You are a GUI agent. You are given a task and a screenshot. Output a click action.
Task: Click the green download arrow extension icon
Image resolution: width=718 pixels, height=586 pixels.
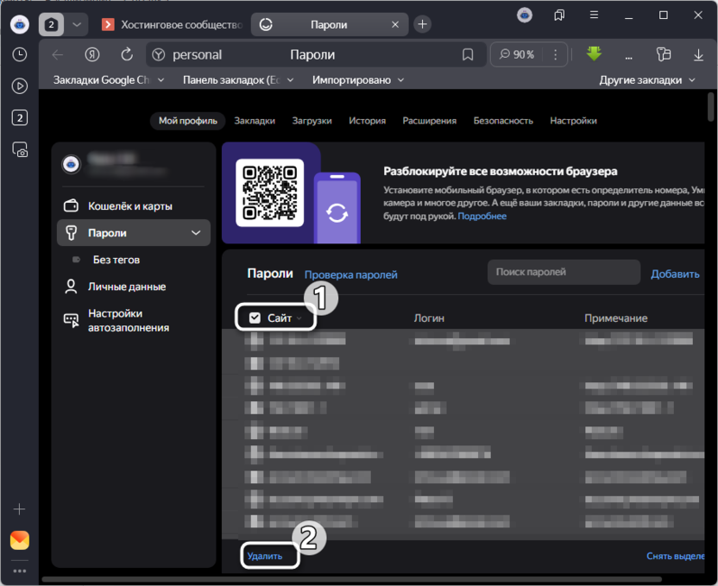pos(594,54)
